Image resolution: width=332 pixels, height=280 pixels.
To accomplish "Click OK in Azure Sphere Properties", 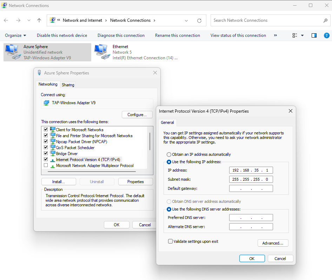I will [117, 225].
